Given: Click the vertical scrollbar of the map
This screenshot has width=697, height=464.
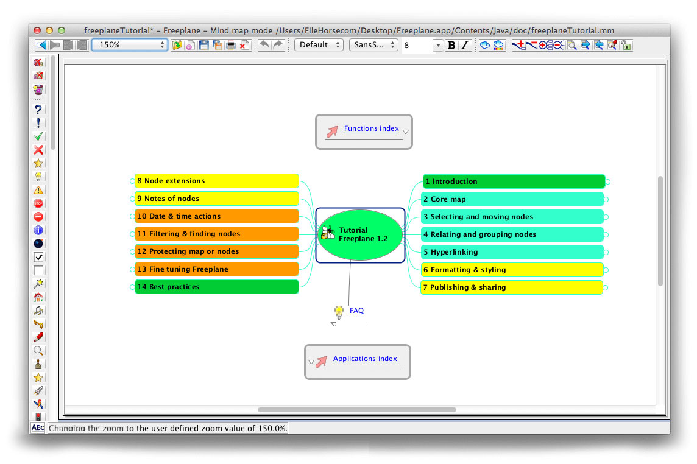Looking at the screenshot, I should coord(660,231).
